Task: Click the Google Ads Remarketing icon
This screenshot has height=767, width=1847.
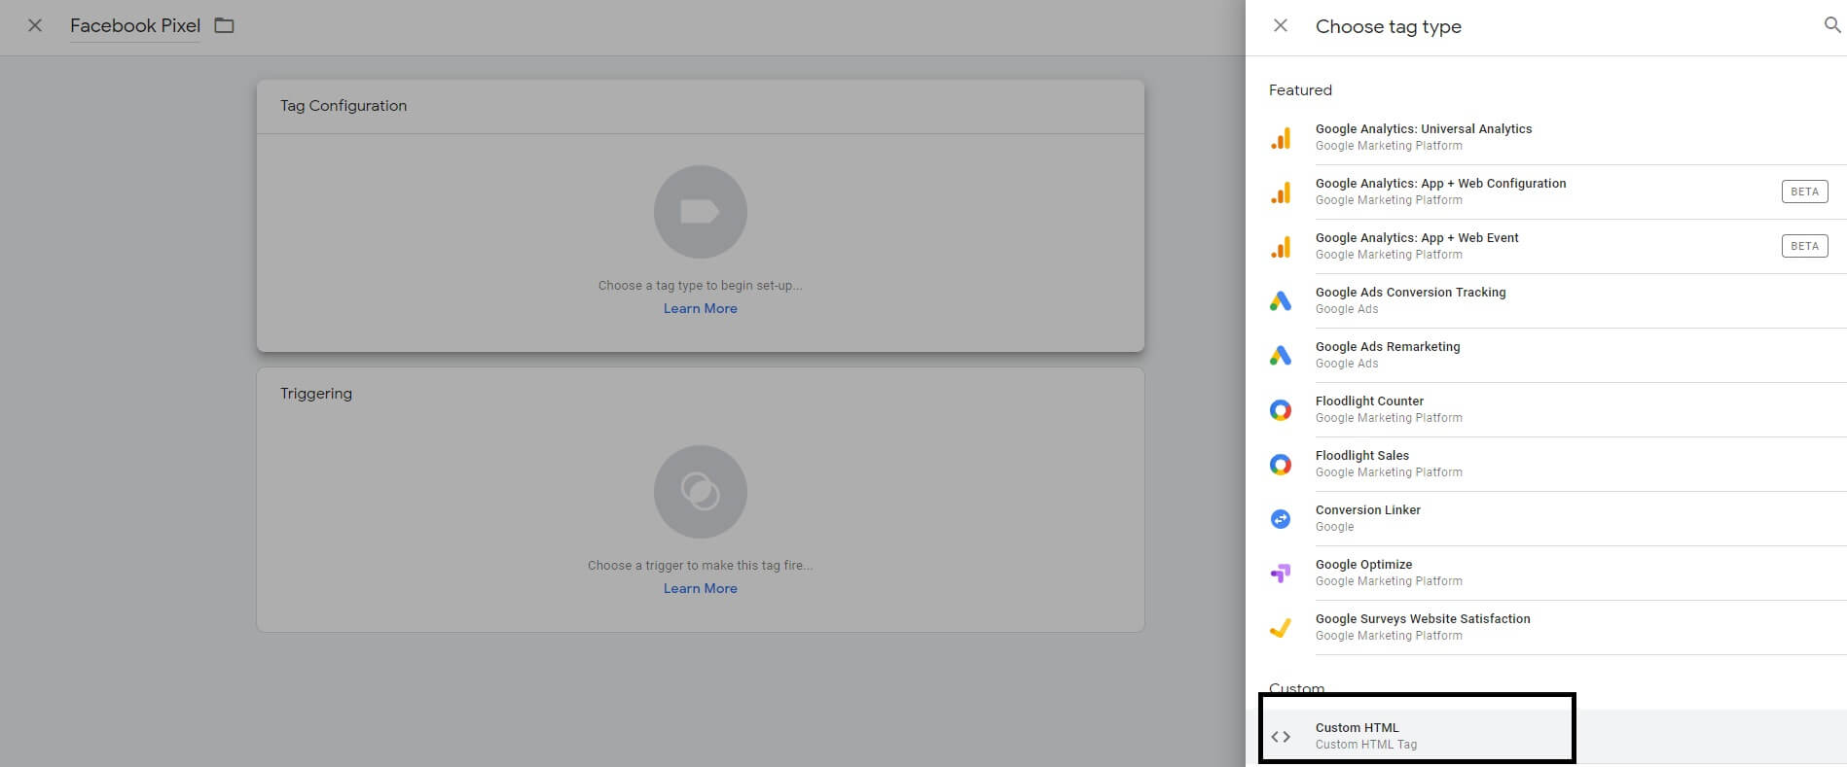Action: point(1281,356)
